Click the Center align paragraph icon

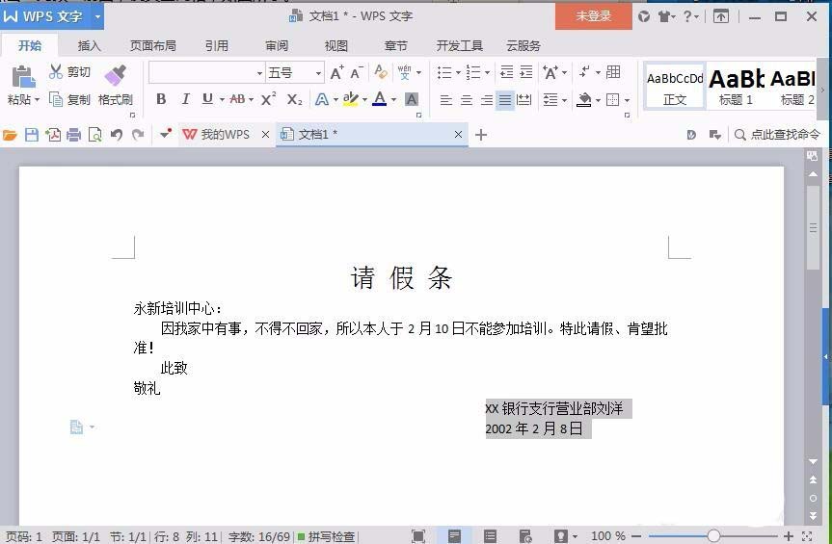(x=467, y=99)
